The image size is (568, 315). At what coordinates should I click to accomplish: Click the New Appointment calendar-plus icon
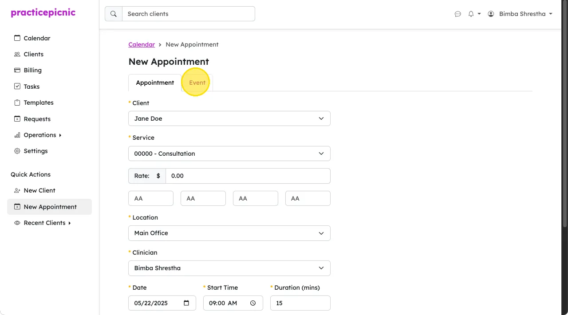(x=17, y=207)
